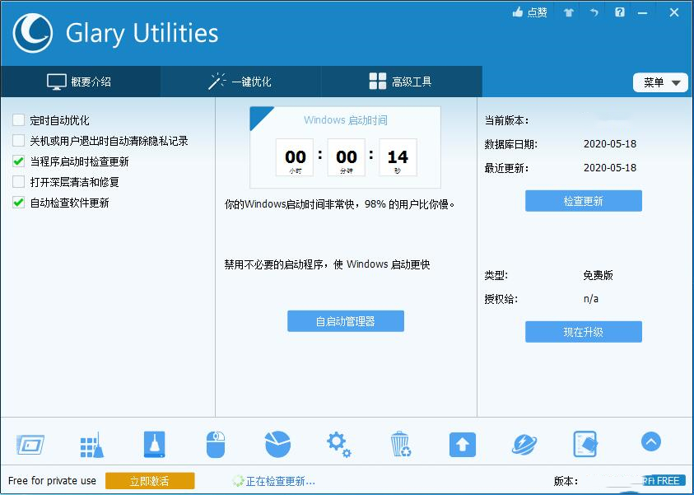
Task: Click the 最近更新 value 2020-05-18
Action: point(610,168)
